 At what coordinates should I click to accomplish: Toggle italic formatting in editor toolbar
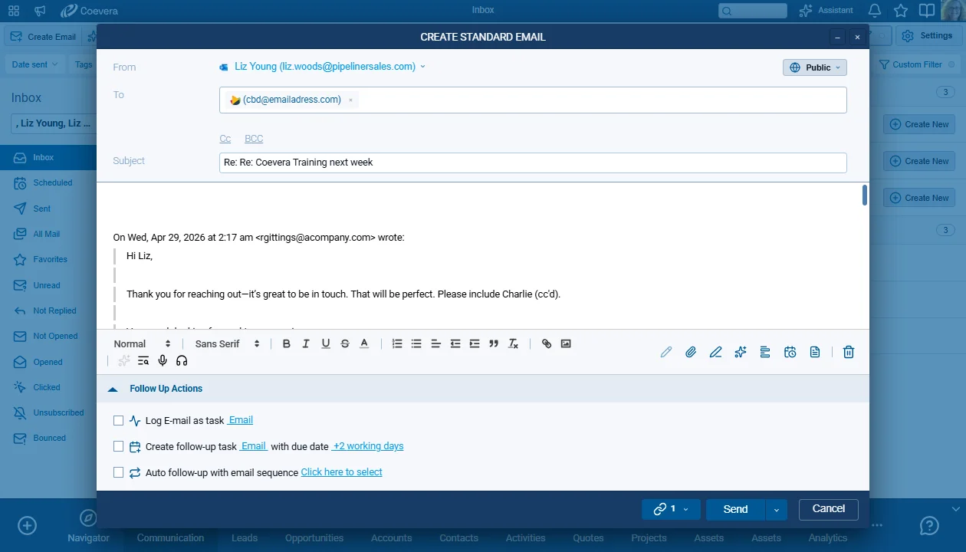tap(306, 343)
